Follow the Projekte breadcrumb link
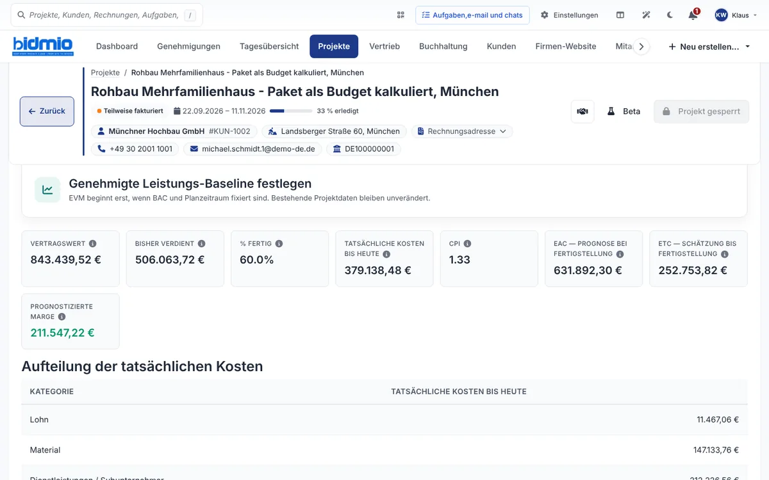 [x=105, y=73]
